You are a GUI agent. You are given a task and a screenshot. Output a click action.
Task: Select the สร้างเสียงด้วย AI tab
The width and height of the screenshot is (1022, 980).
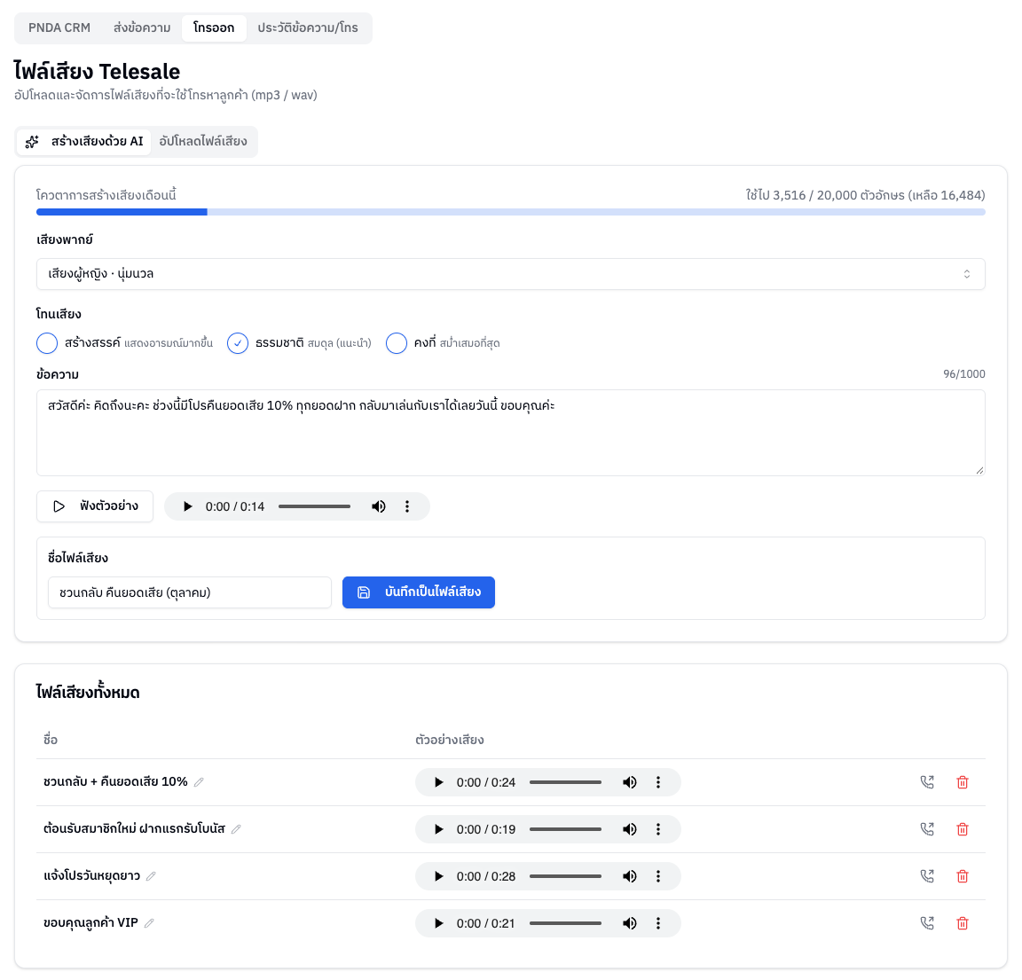(84, 141)
